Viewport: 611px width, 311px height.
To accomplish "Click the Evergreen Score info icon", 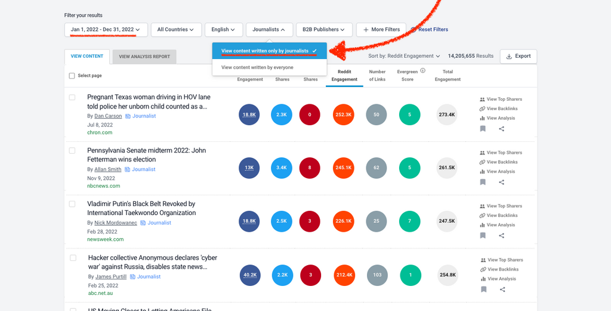I will point(422,70).
